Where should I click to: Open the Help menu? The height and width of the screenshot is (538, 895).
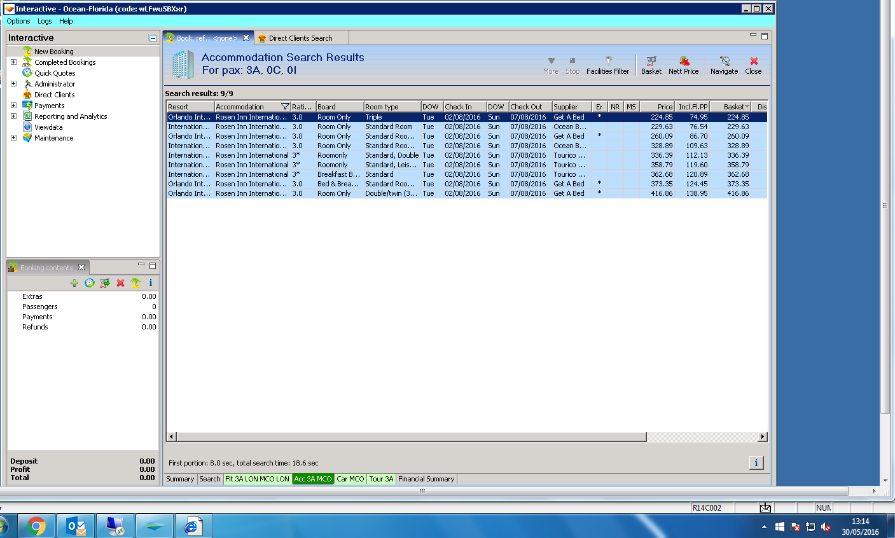pyautogui.click(x=66, y=21)
